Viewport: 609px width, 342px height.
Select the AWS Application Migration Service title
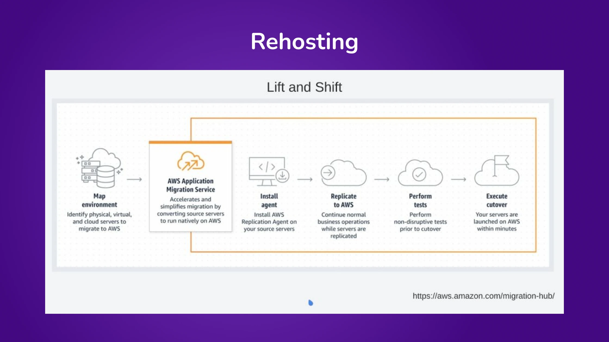[191, 185]
